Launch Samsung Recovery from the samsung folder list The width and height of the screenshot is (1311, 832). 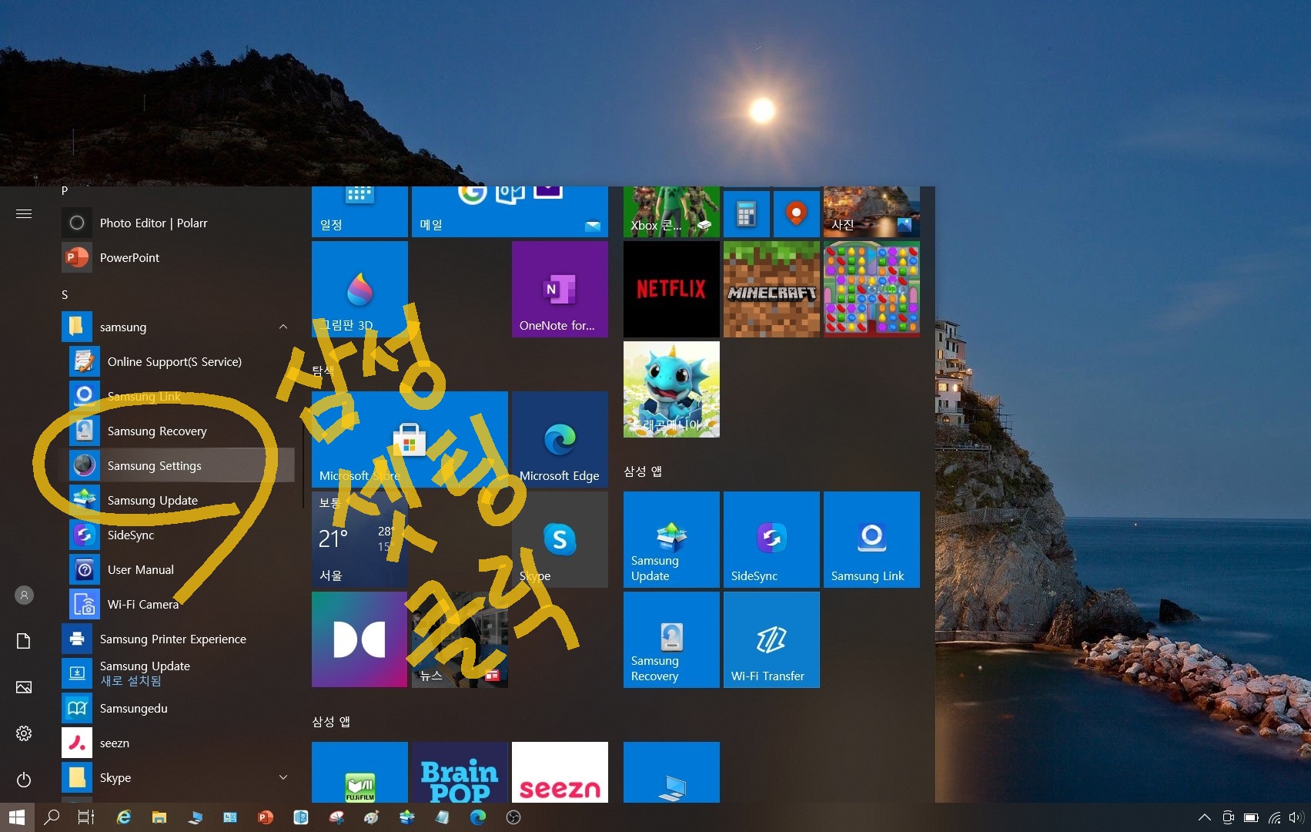(x=177, y=431)
